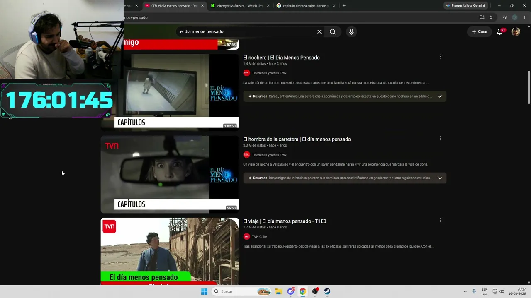531x298 pixels.
Task: Open a new browser tab
Action: pos(344,6)
